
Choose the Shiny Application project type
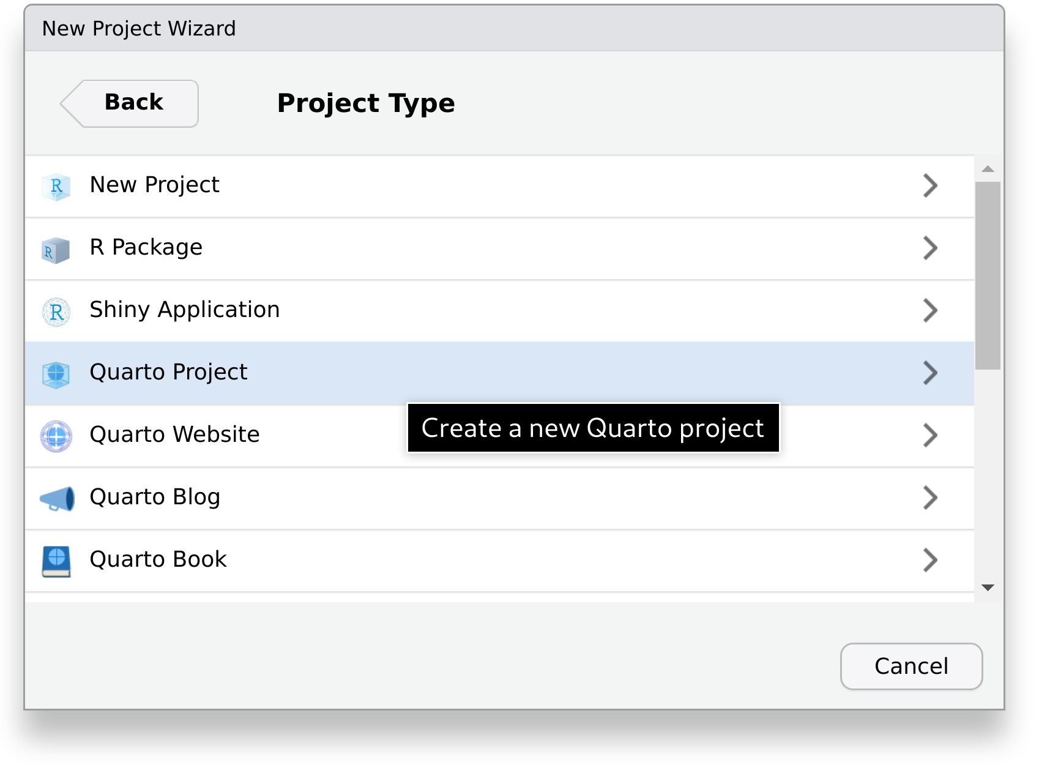coord(185,310)
